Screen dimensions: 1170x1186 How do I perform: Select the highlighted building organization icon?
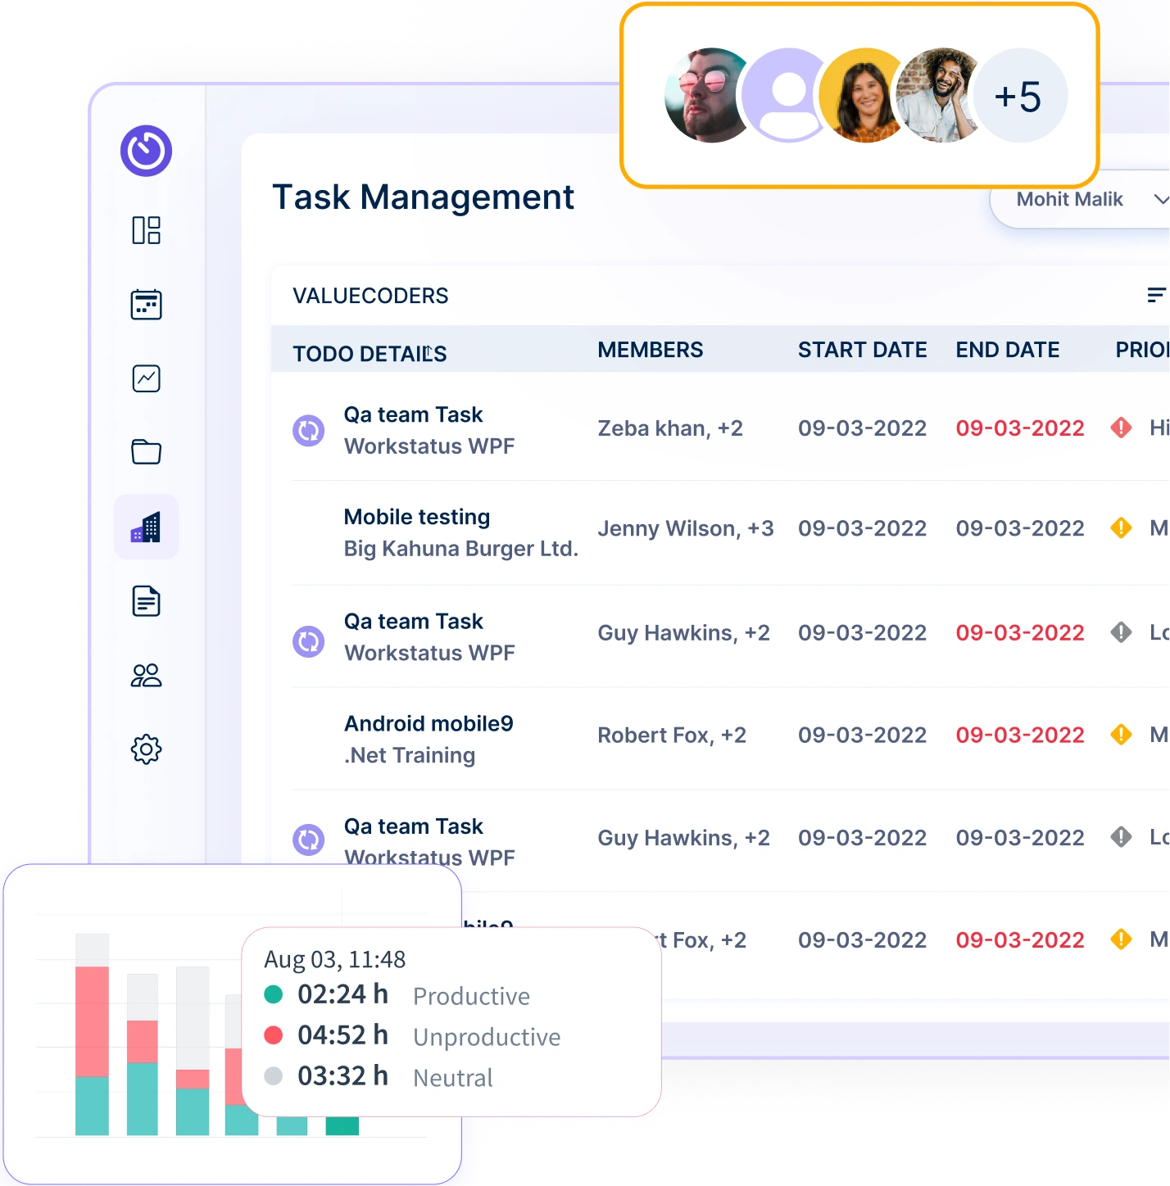[146, 527]
